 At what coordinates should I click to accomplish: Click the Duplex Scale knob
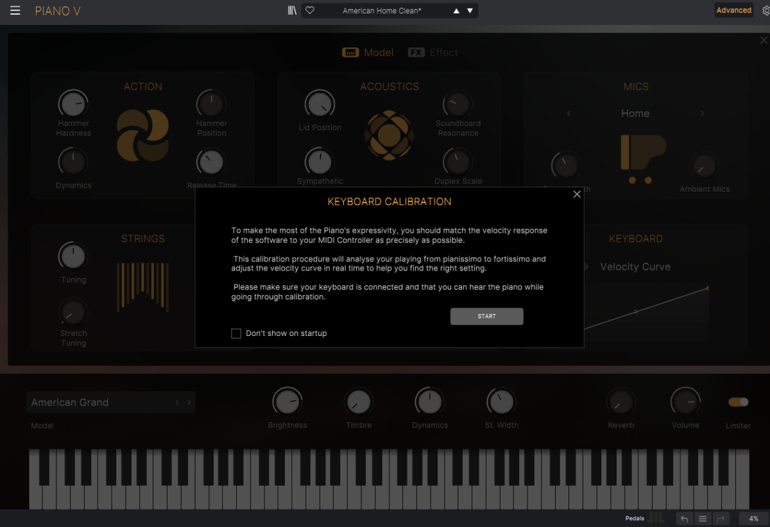tap(458, 162)
